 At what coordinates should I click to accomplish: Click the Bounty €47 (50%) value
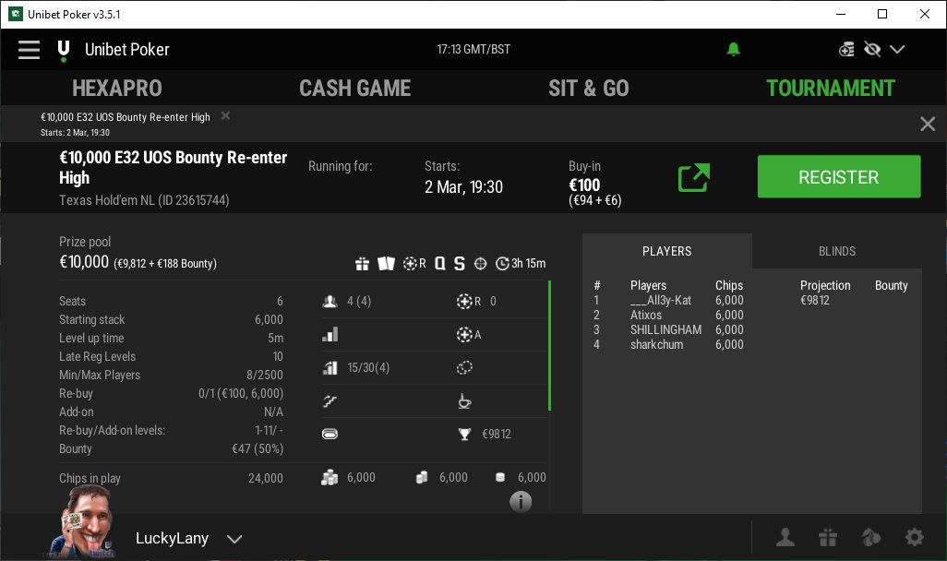click(258, 448)
